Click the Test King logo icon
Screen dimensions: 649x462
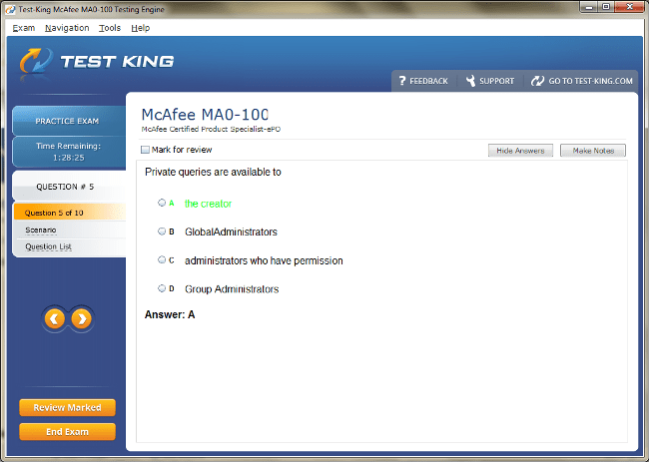pos(36,61)
